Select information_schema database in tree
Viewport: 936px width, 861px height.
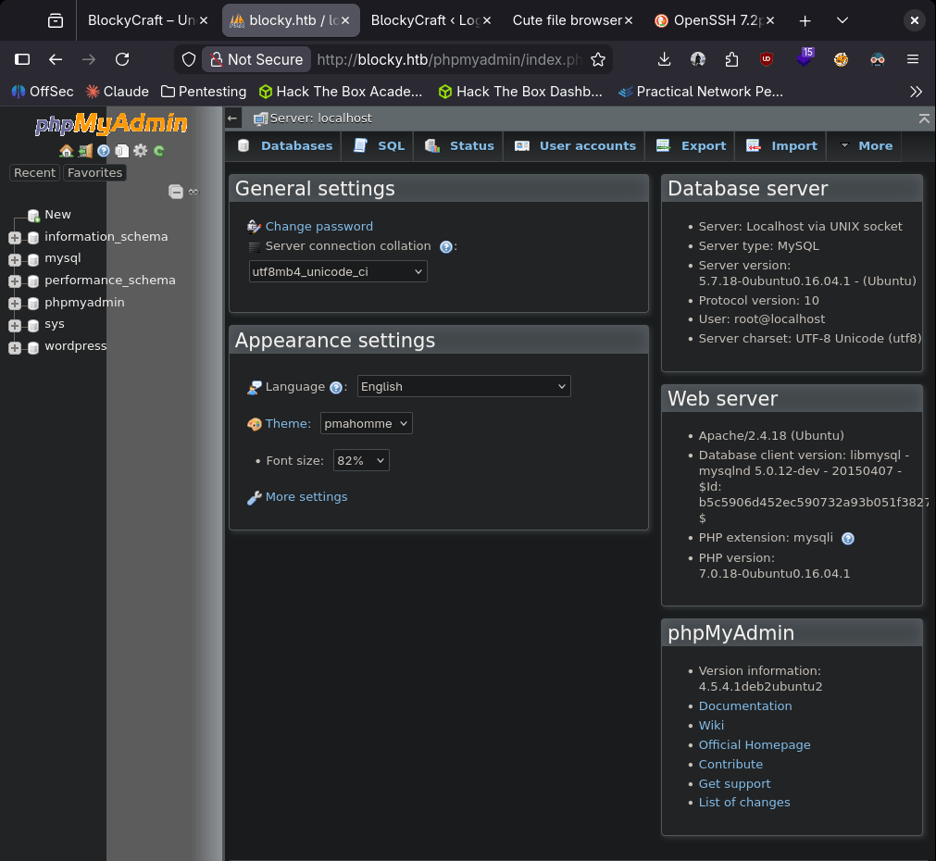(x=106, y=237)
